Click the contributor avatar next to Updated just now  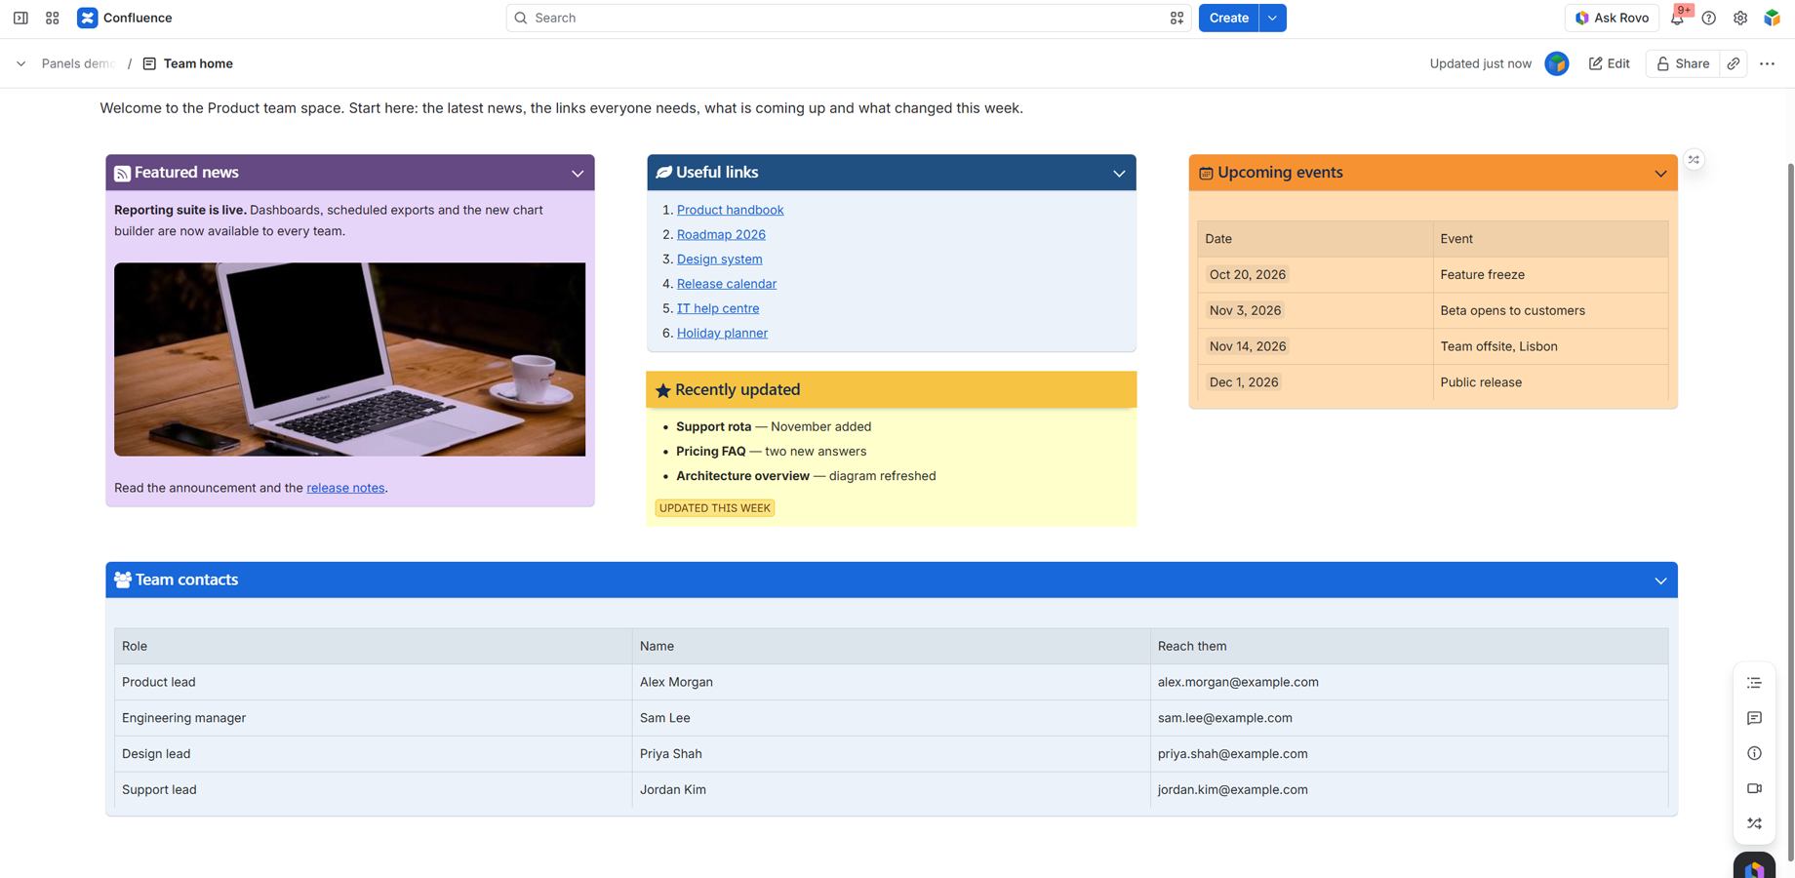pos(1557,63)
